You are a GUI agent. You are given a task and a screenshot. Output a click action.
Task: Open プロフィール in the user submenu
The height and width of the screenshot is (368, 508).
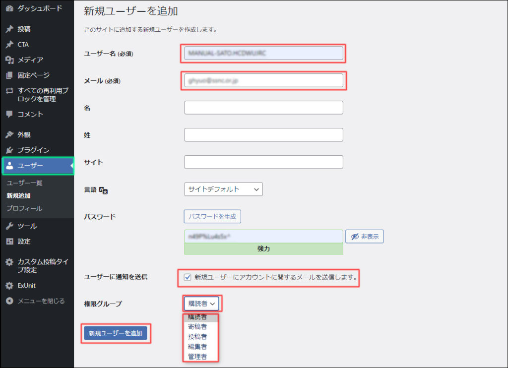tap(24, 208)
